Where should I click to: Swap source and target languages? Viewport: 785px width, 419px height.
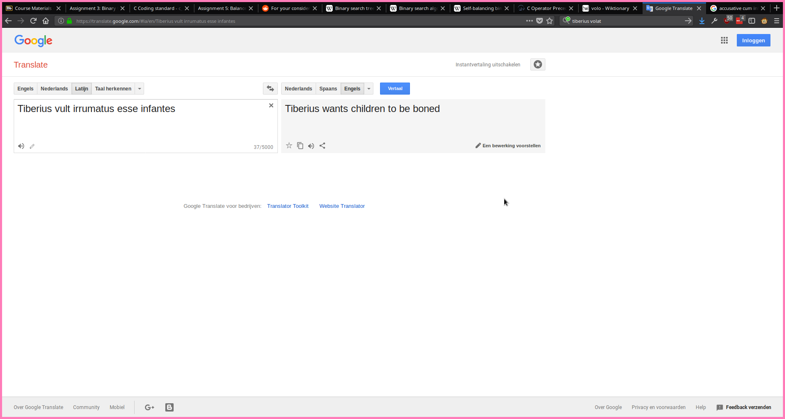[x=270, y=89]
